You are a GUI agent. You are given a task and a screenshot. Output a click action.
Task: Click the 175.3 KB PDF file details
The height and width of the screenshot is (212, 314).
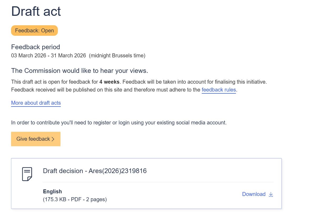point(75,199)
